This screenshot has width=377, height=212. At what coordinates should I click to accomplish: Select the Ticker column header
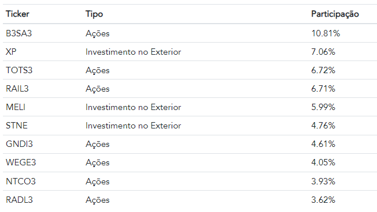[17, 14]
